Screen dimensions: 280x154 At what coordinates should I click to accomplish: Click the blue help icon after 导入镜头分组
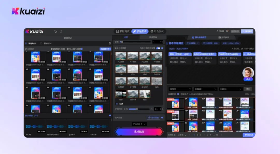tap(82, 49)
